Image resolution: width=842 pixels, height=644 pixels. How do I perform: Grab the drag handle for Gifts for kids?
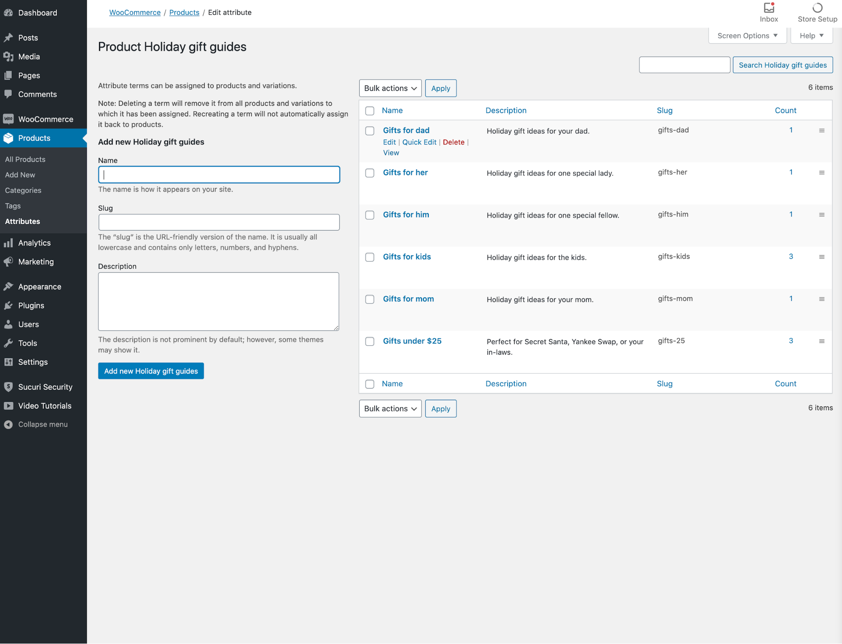pyautogui.click(x=821, y=257)
